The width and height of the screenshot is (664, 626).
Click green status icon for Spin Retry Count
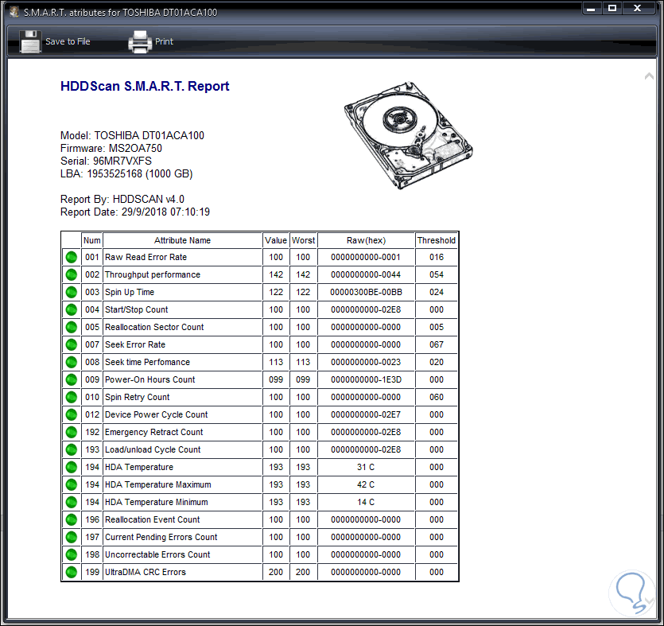pyautogui.click(x=71, y=397)
